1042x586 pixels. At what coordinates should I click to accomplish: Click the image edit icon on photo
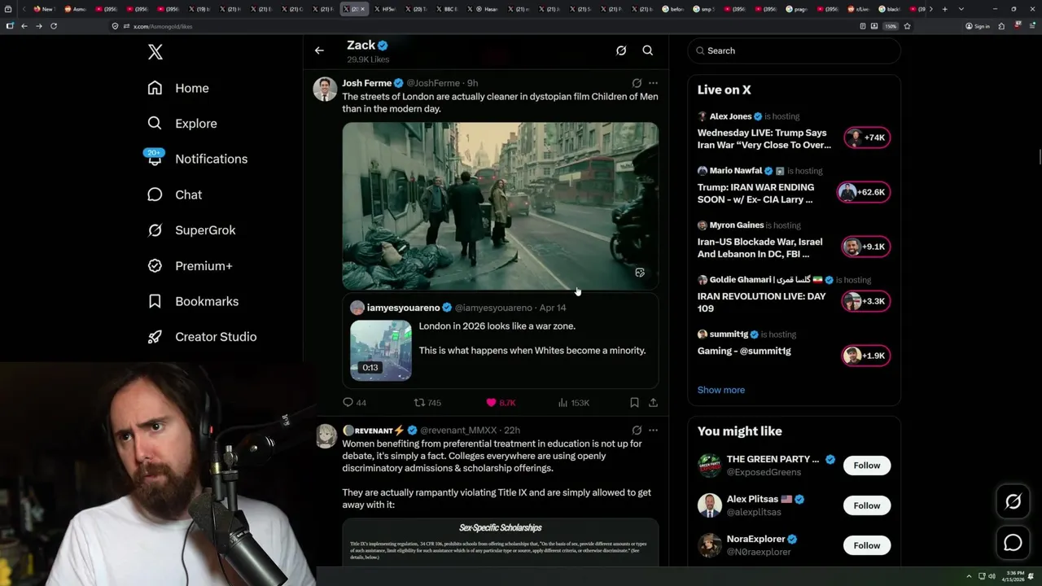640,273
